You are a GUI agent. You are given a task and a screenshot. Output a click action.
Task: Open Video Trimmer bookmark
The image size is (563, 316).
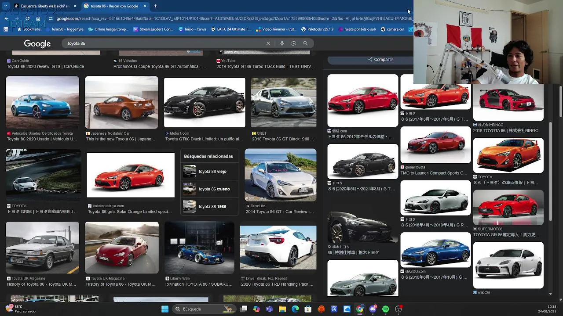click(276, 29)
